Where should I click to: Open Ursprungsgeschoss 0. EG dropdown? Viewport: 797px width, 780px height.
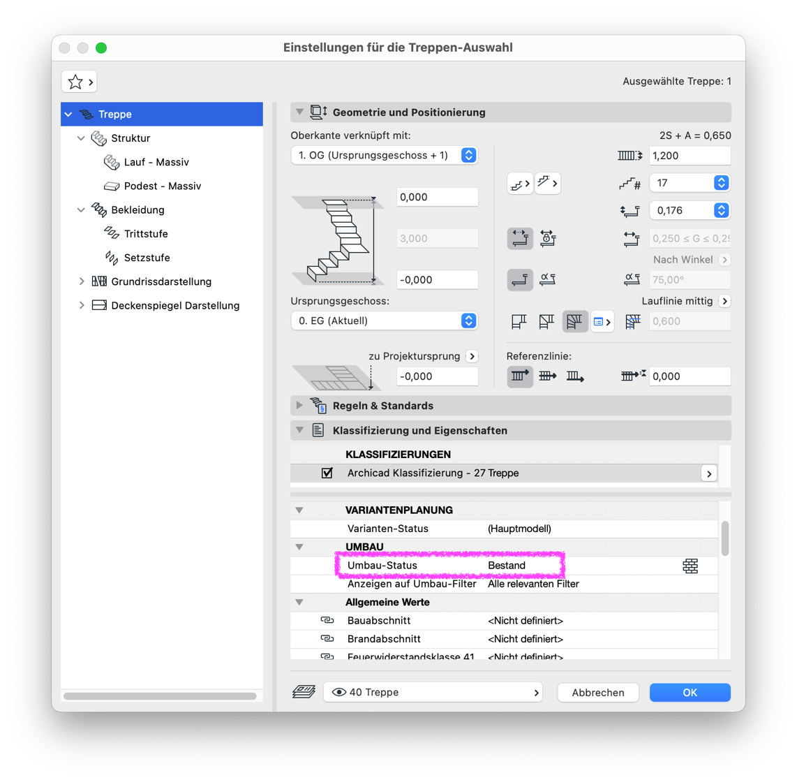click(385, 321)
